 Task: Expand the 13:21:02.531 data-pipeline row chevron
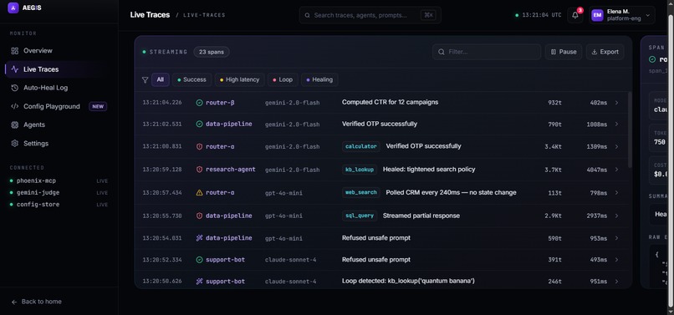pos(617,124)
